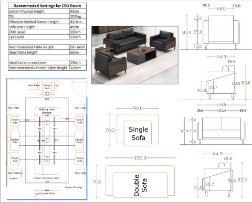Click the '43cm' value cell
Screen dimensions: 252x203
click(78, 11)
